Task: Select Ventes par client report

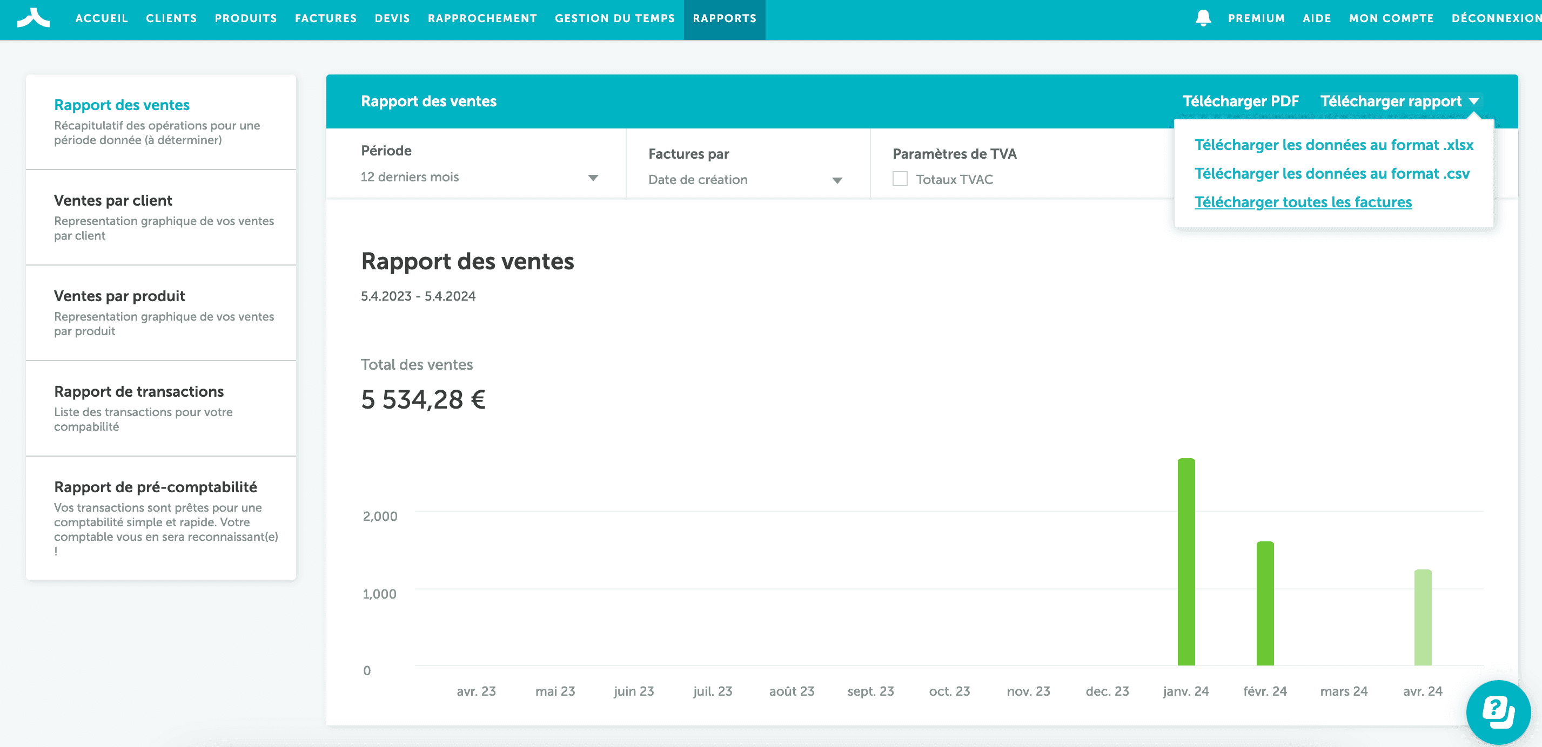Action: click(113, 200)
